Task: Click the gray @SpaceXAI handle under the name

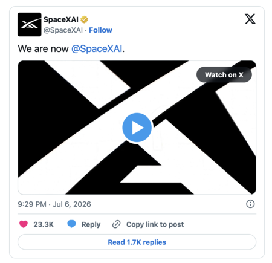Action: click(x=63, y=30)
